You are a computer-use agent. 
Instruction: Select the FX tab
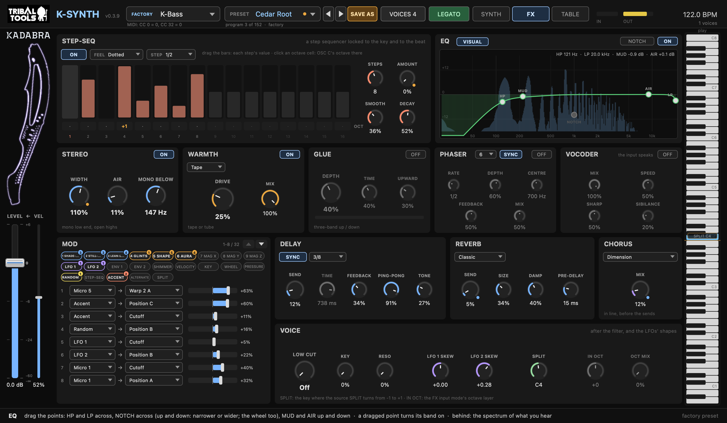pos(531,14)
